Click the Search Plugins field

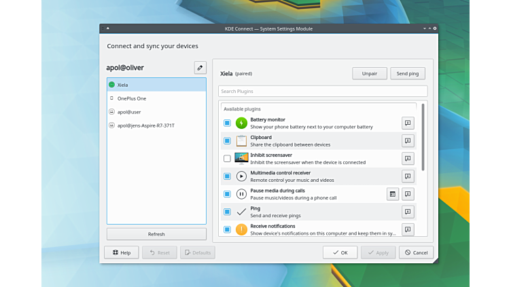point(323,91)
